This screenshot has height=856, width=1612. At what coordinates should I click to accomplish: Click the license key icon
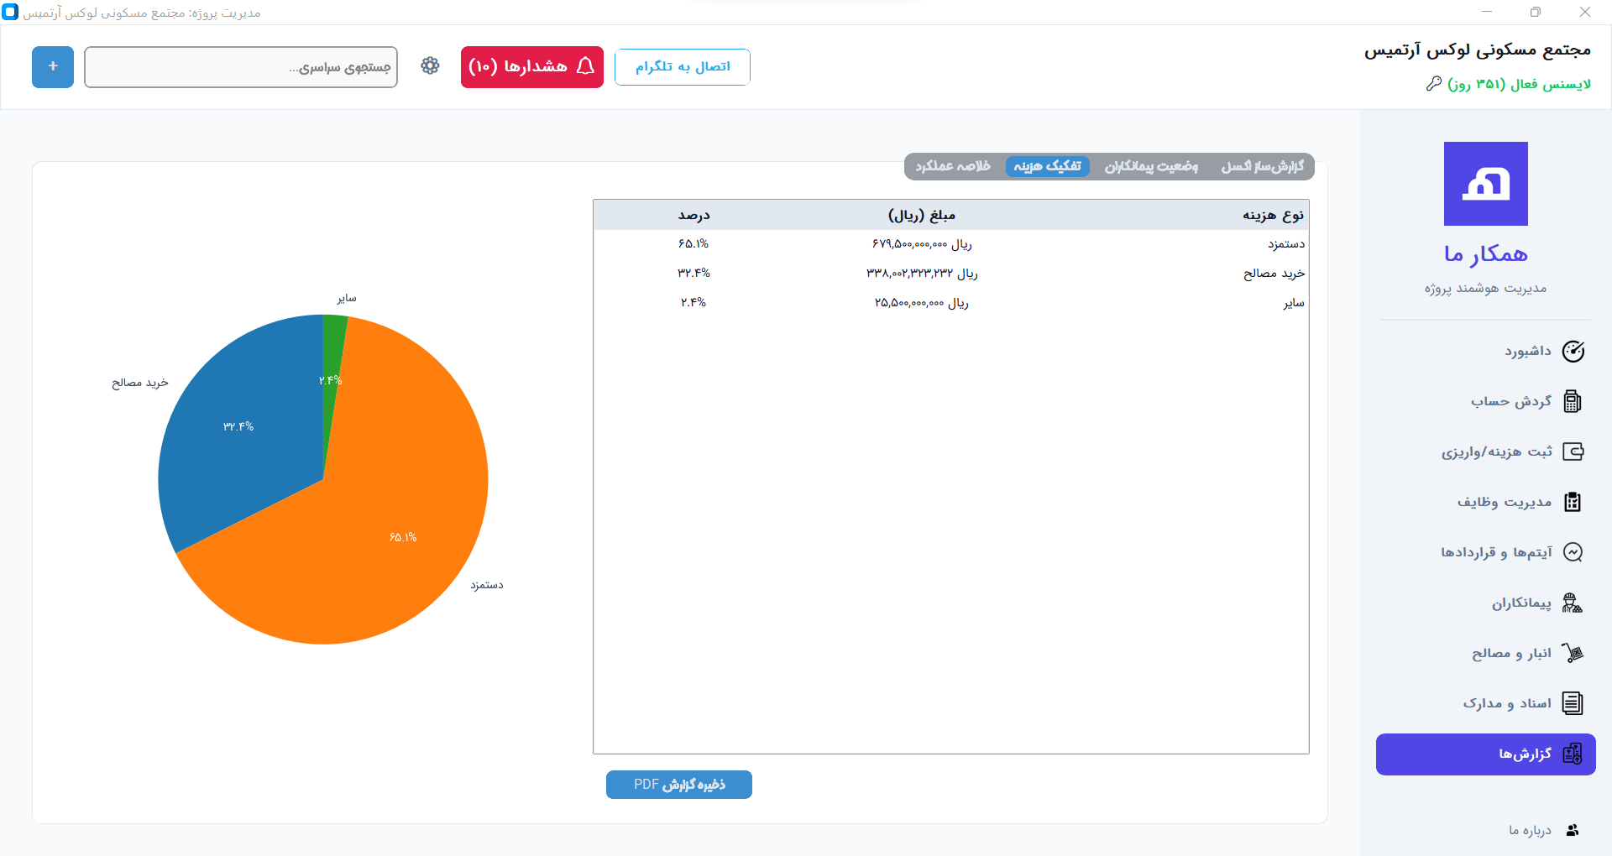[1433, 84]
